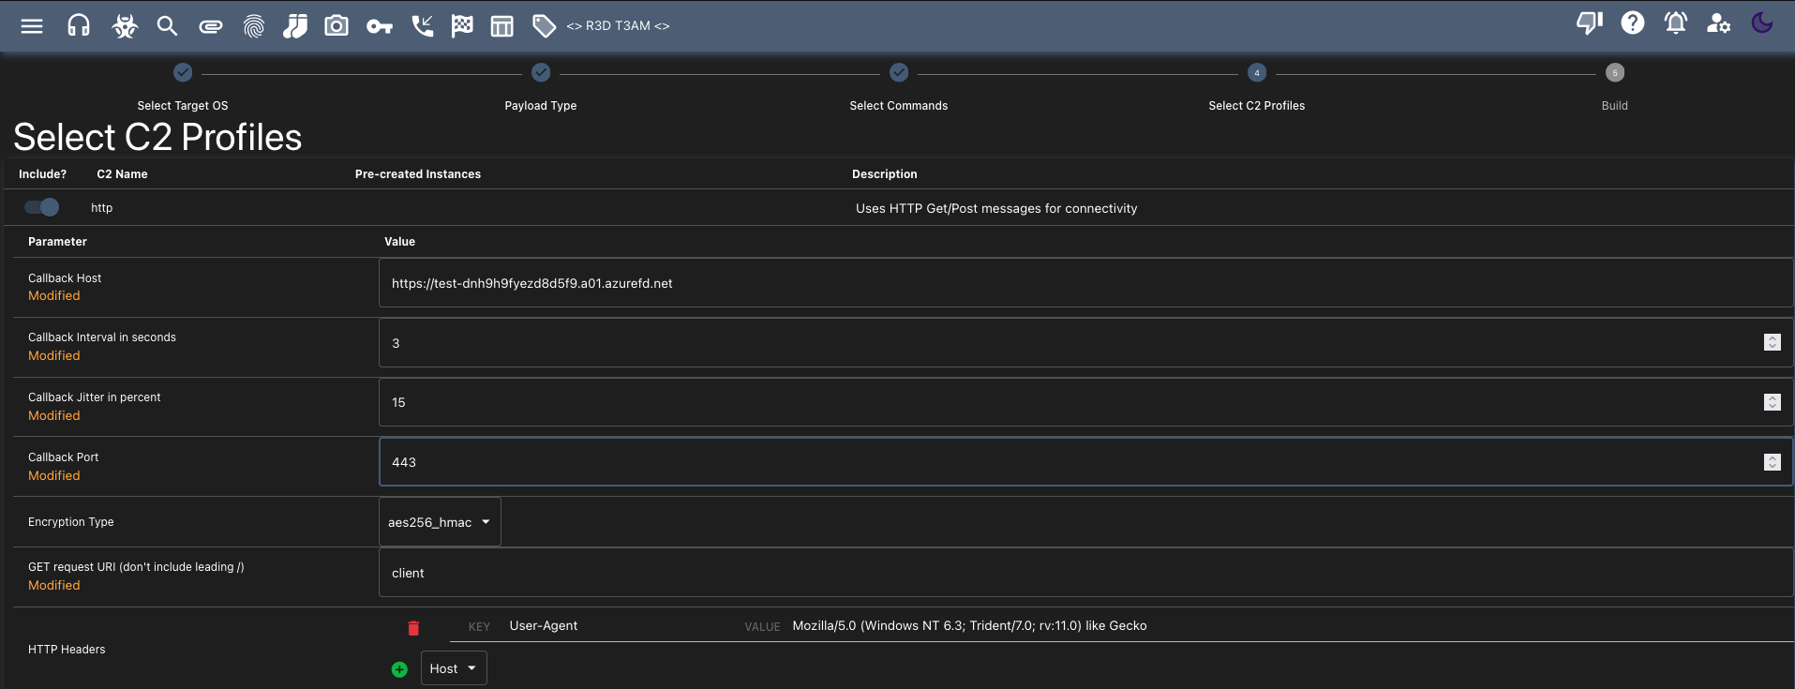Adjust Callback Interval with spinner arrows
This screenshot has width=1795, height=689.
[x=1772, y=343]
